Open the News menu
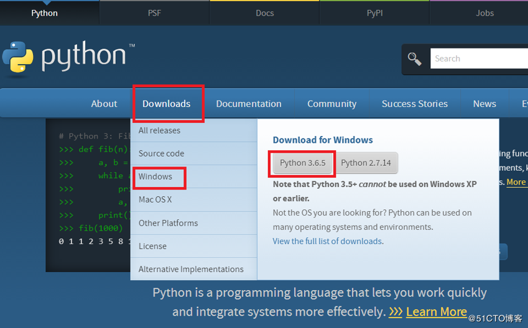The width and height of the screenshot is (528, 328). [x=484, y=104]
